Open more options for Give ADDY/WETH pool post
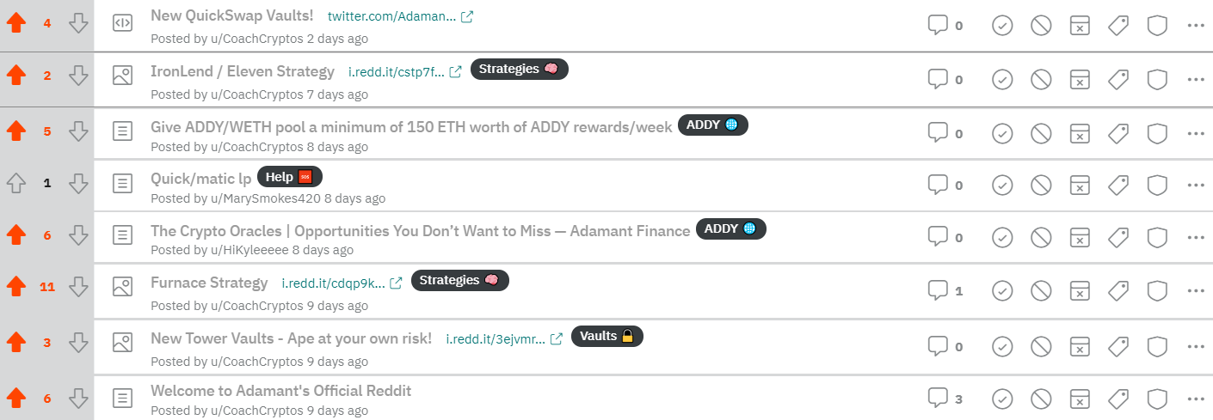Screen dimensions: 1213x420 [x=1195, y=133]
